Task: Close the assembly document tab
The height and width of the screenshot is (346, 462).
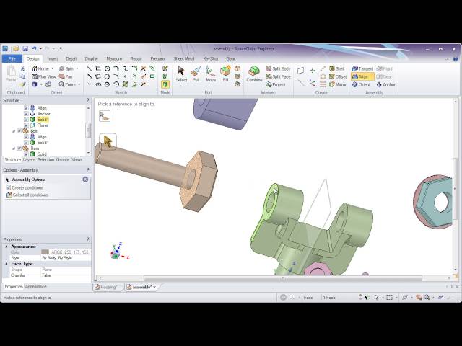Action: [154, 287]
